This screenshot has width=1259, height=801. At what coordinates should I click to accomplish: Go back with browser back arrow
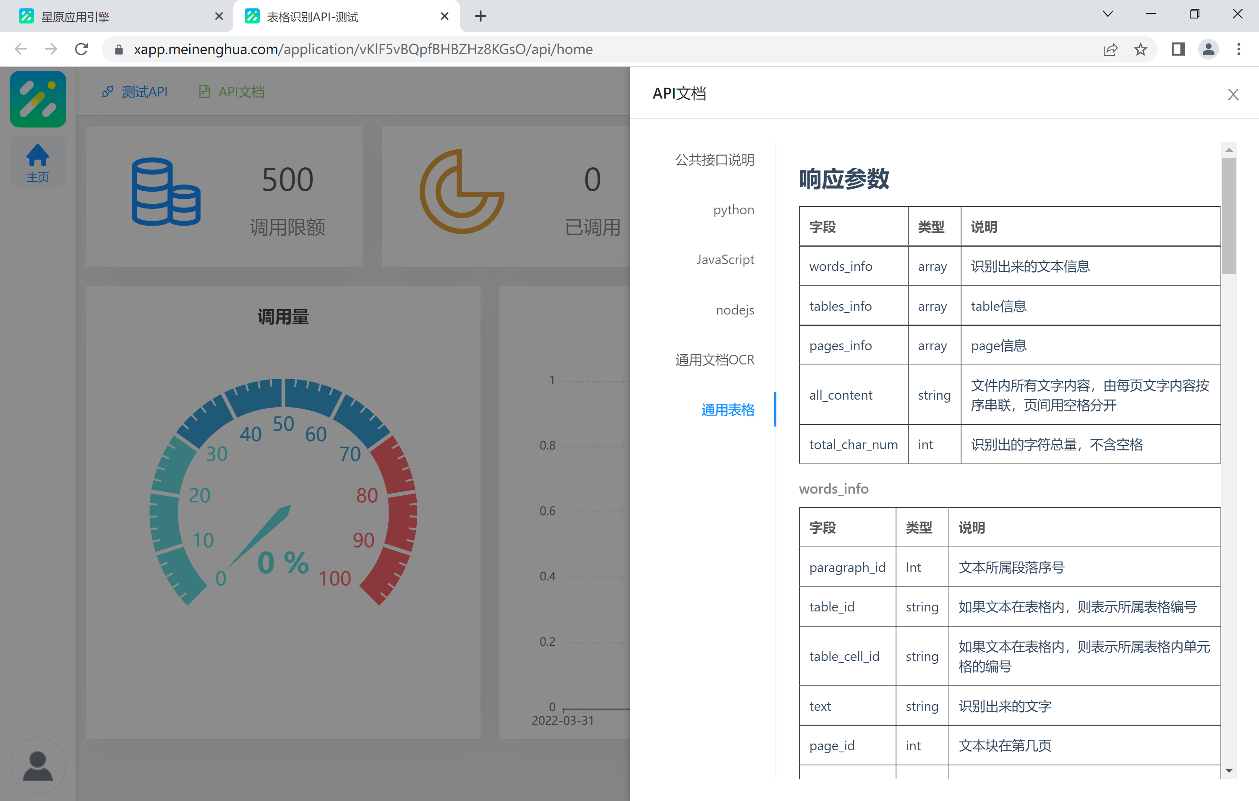coord(21,49)
